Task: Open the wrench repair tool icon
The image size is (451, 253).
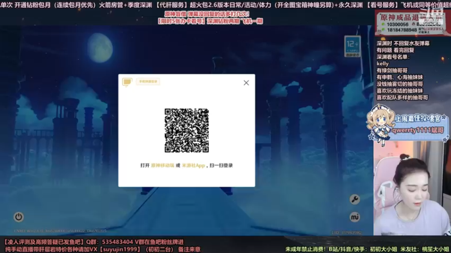Action: [355, 200]
